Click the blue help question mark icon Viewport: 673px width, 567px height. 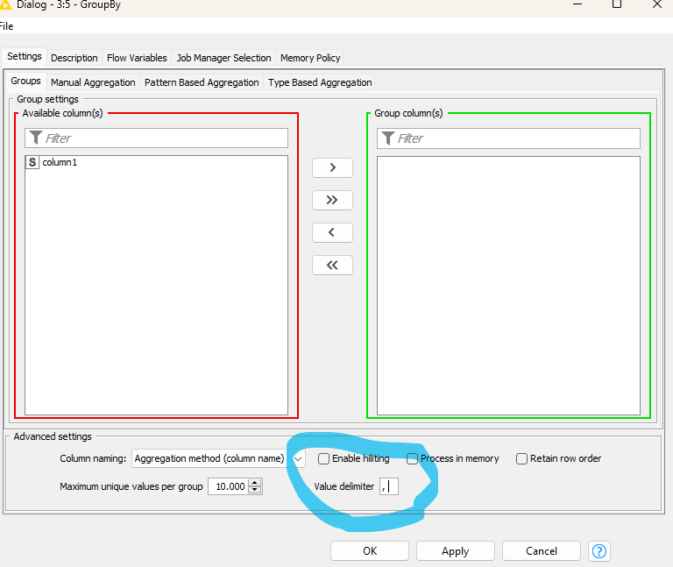tap(599, 551)
